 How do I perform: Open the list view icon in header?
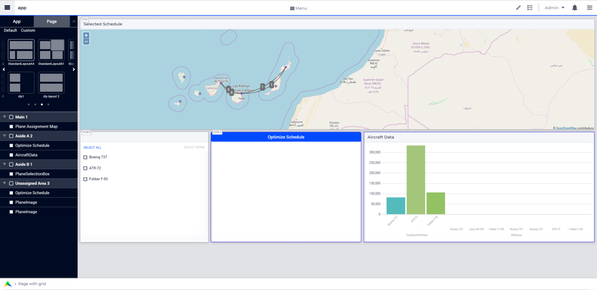tap(530, 8)
